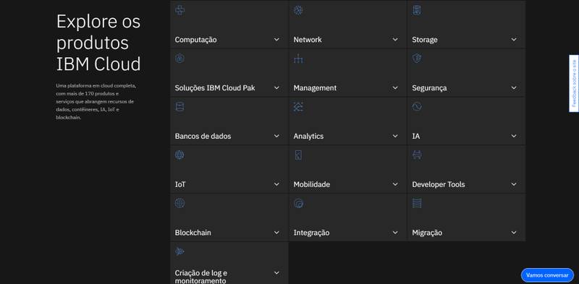This screenshot has width=579, height=284.
Task: Expand the Analytics chevron
Action: (x=395, y=136)
